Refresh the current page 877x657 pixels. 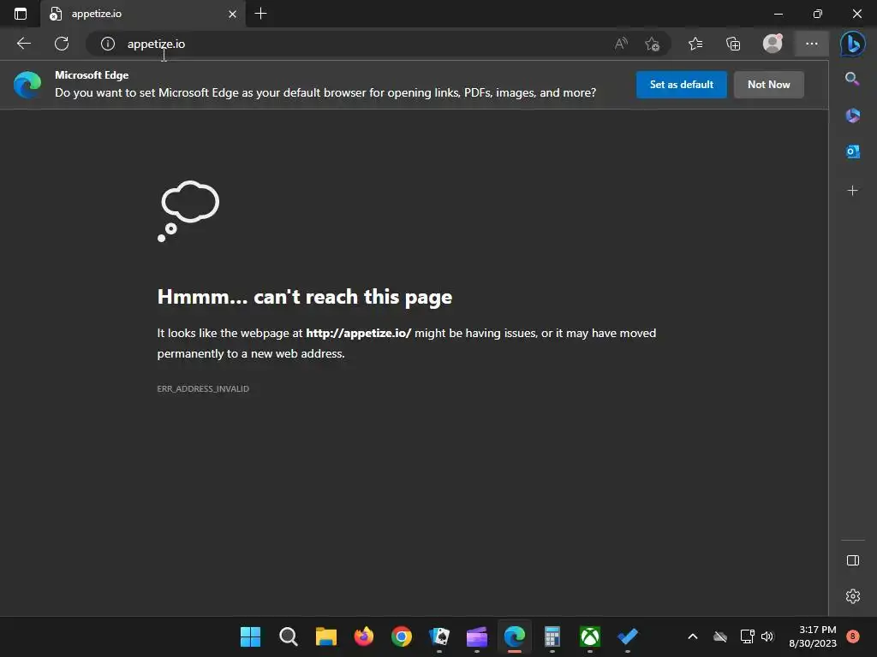(x=62, y=44)
